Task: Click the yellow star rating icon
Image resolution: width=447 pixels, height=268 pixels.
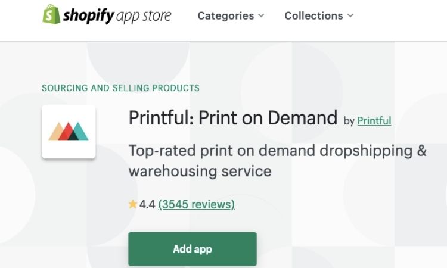Action: click(x=133, y=204)
